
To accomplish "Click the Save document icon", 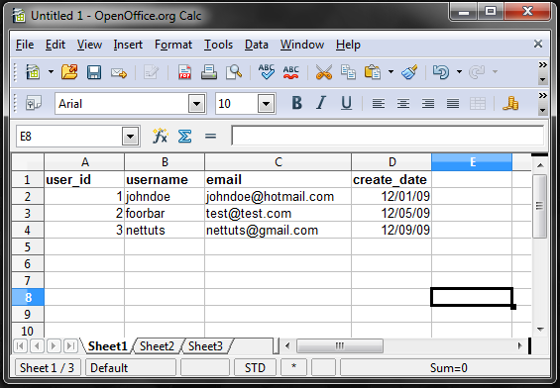I will click(x=94, y=72).
